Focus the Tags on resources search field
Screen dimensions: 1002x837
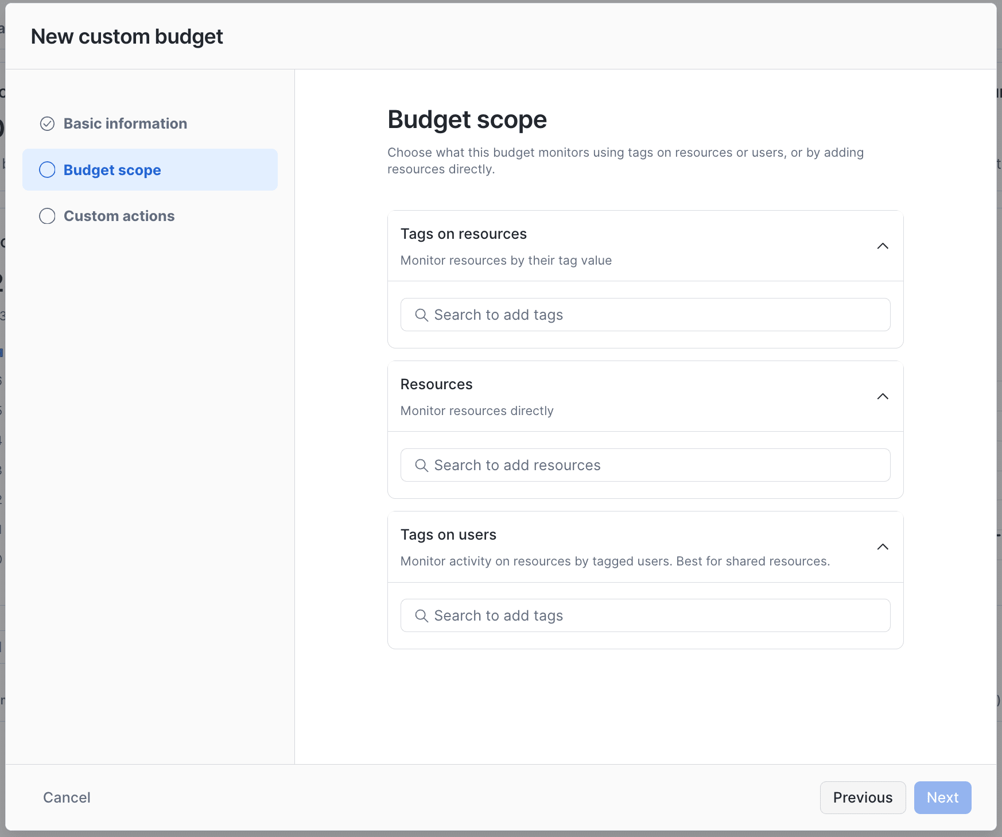pos(645,315)
